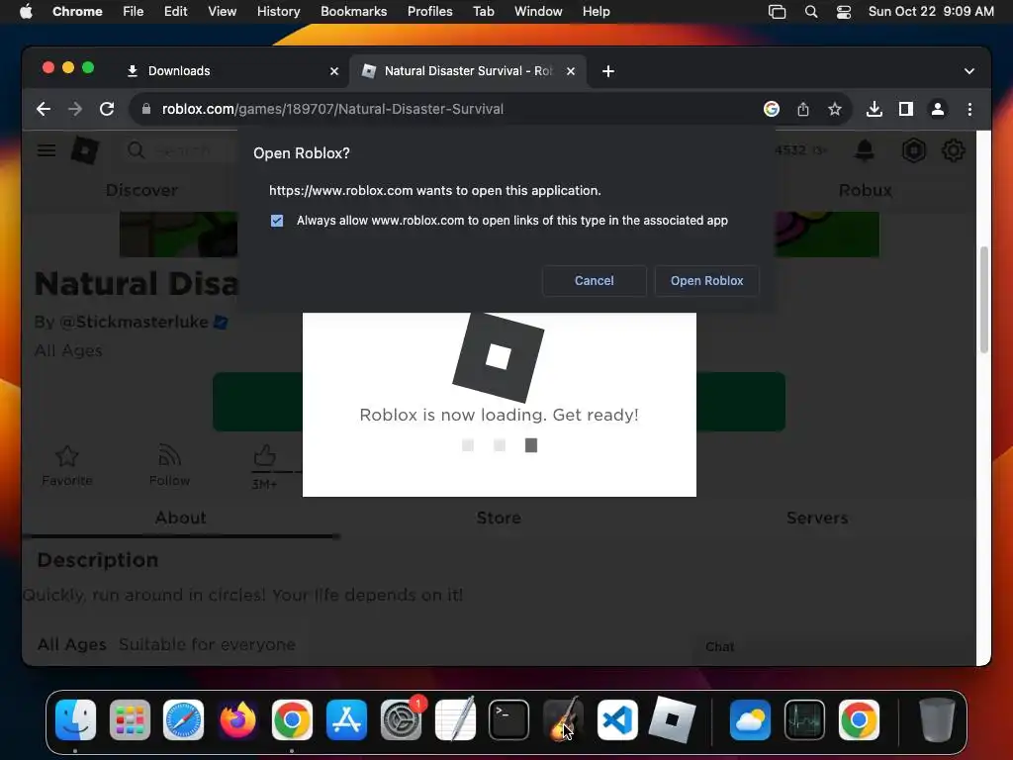Bookmark this page with the star
This screenshot has width=1013, height=760.
point(835,109)
